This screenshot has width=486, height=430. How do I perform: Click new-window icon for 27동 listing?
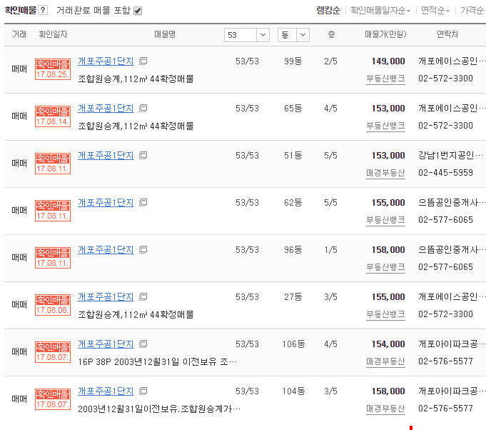[143, 297]
